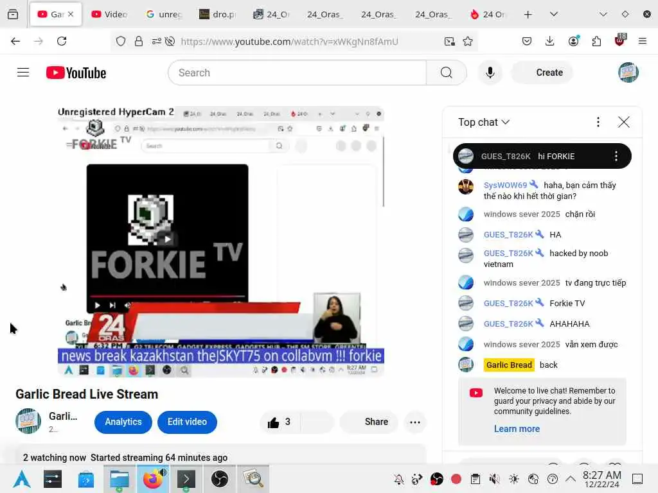
Task: Show site security padlock info
Action: [139, 41]
